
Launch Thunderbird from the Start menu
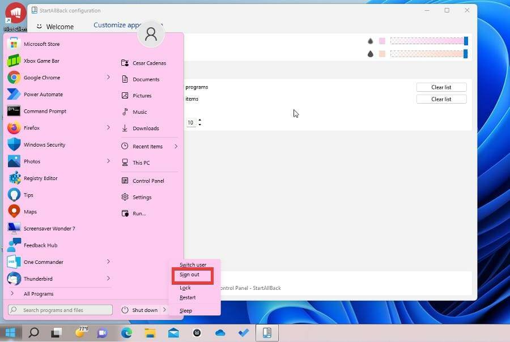(x=41, y=278)
